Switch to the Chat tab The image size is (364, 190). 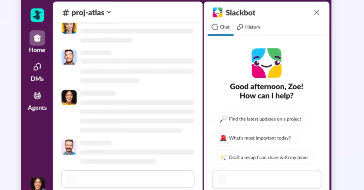pos(221,27)
